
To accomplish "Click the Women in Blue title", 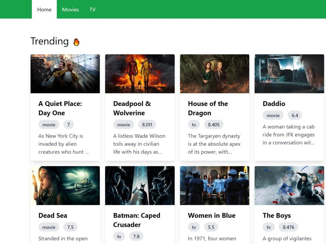I will 212,215.
